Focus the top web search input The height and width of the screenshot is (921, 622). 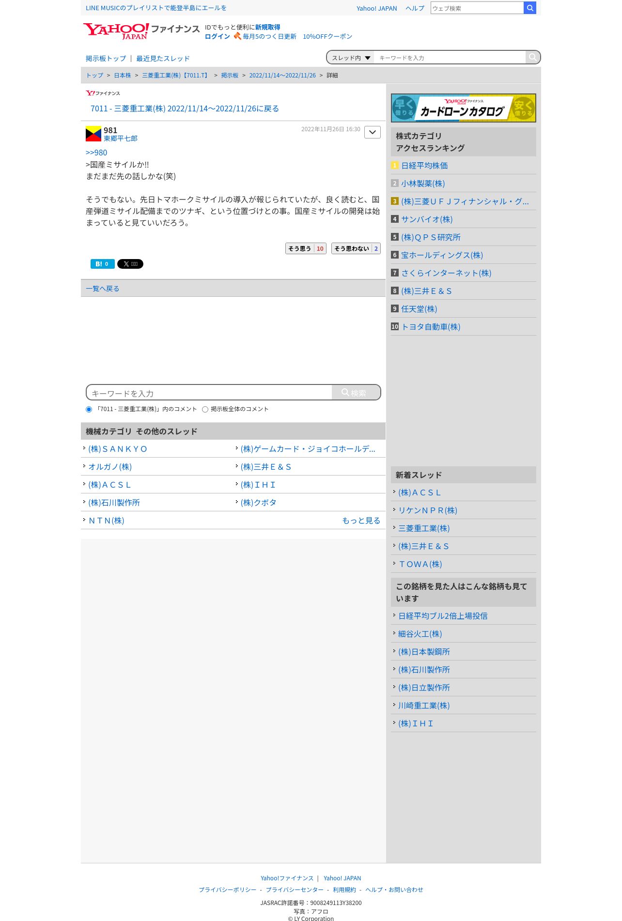point(477,8)
